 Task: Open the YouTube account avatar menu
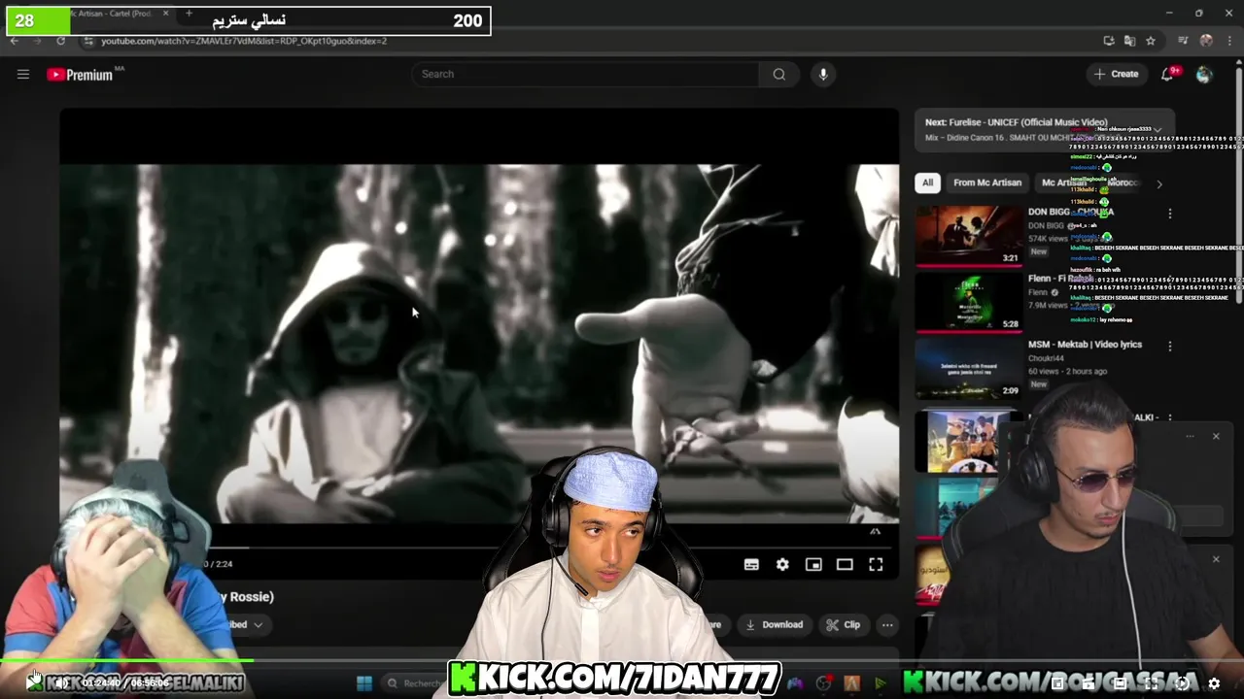[x=1204, y=75]
